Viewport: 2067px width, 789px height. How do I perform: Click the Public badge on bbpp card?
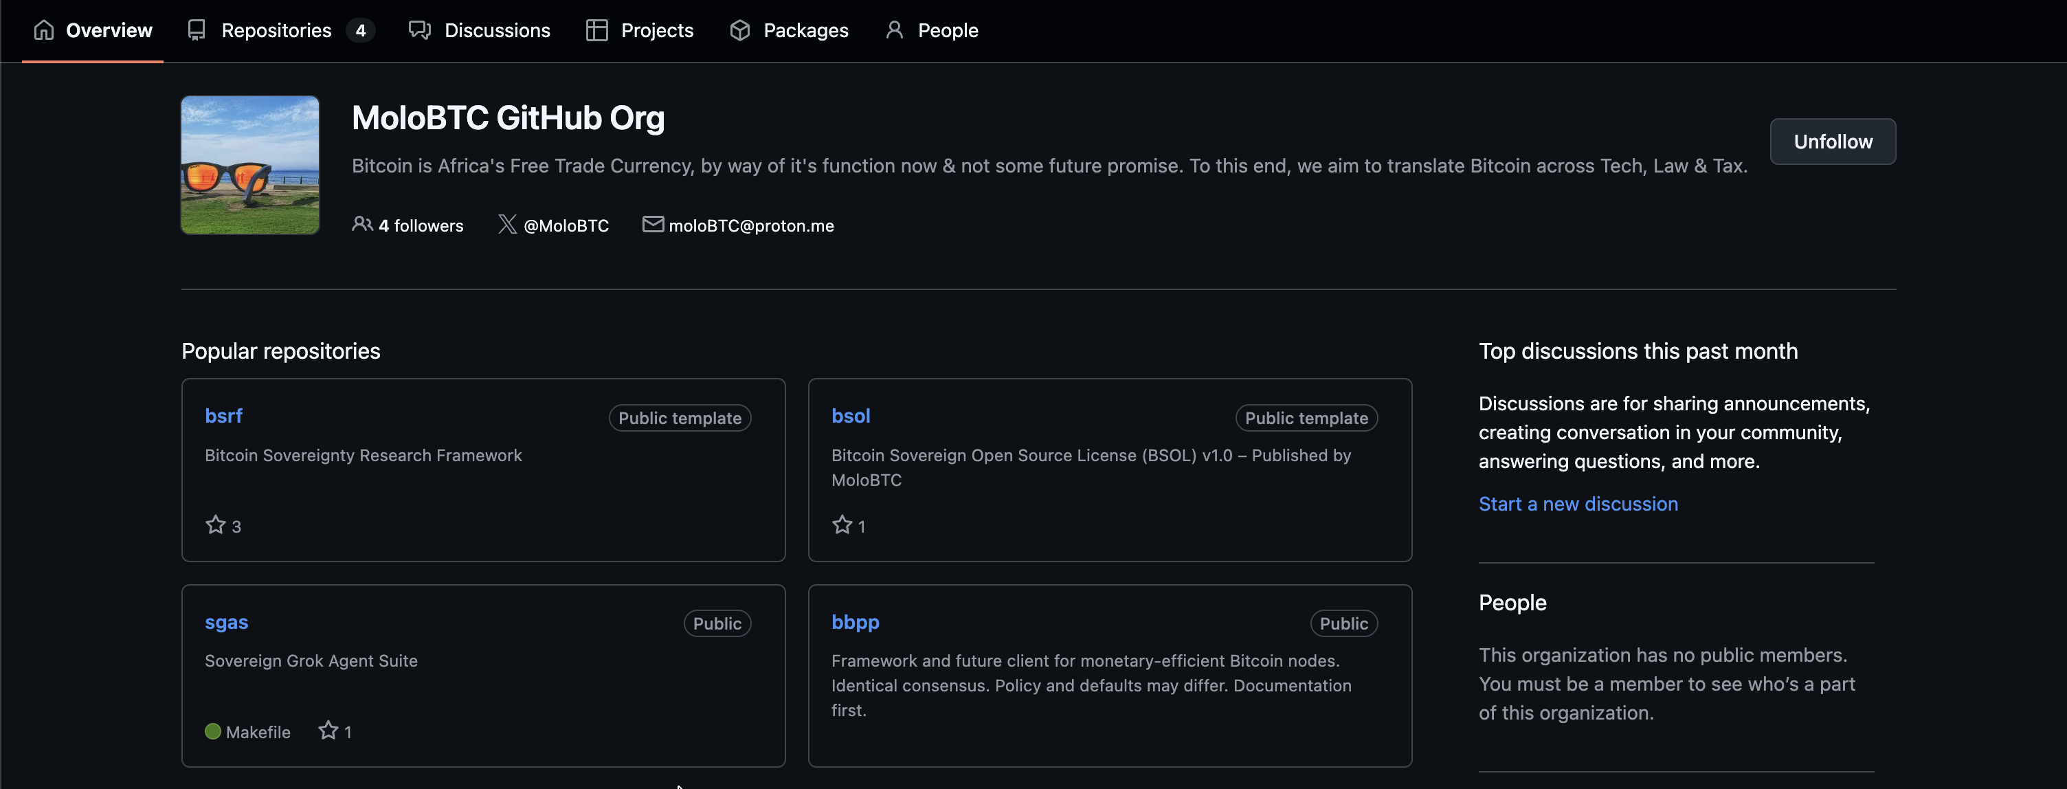tap(1344, 623)
